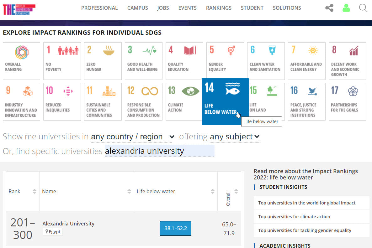Click the share icon in header

tap(329, 8)
